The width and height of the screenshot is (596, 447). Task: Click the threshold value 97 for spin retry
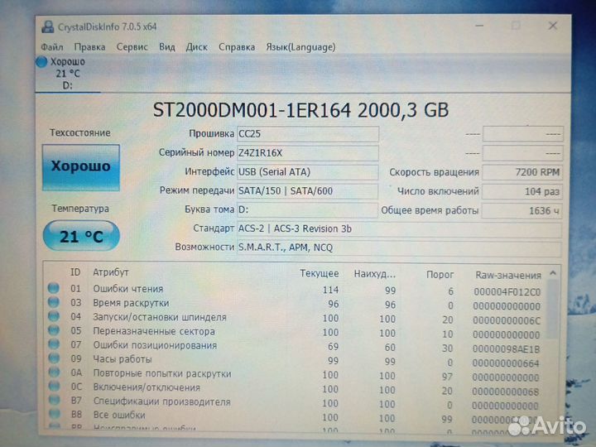click(447, 377)
